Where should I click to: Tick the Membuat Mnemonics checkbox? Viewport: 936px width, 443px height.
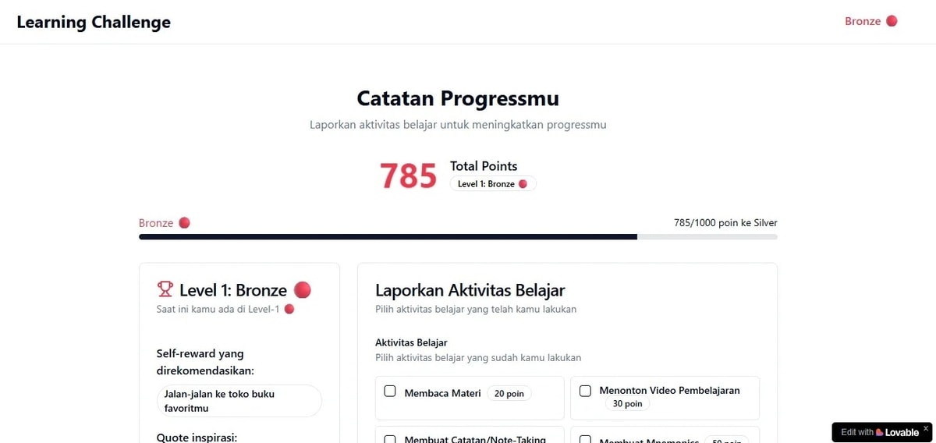[x=585, y=440]
